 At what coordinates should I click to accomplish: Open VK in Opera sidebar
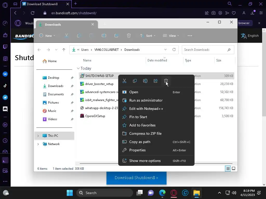pyautogui.click(x=5, y=74)
